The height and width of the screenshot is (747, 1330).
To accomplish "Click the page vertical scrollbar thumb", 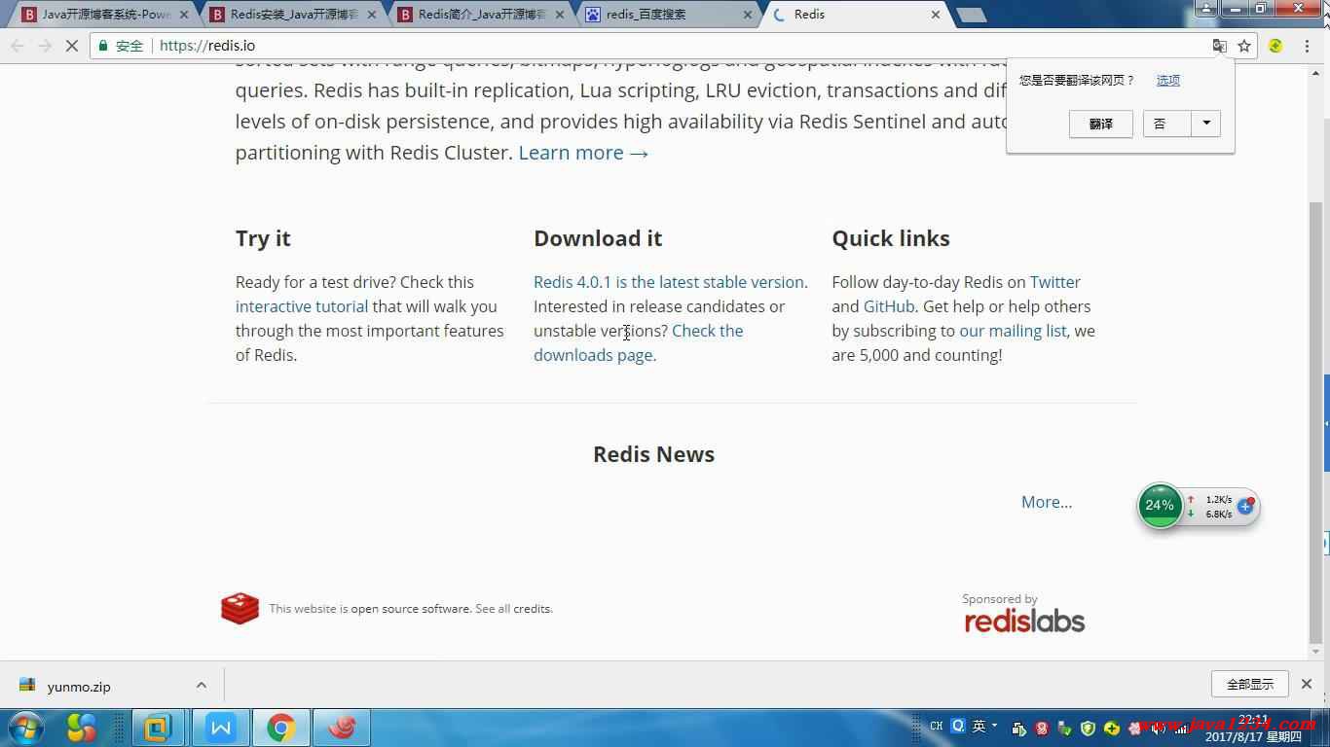I will pos(1315,423).
